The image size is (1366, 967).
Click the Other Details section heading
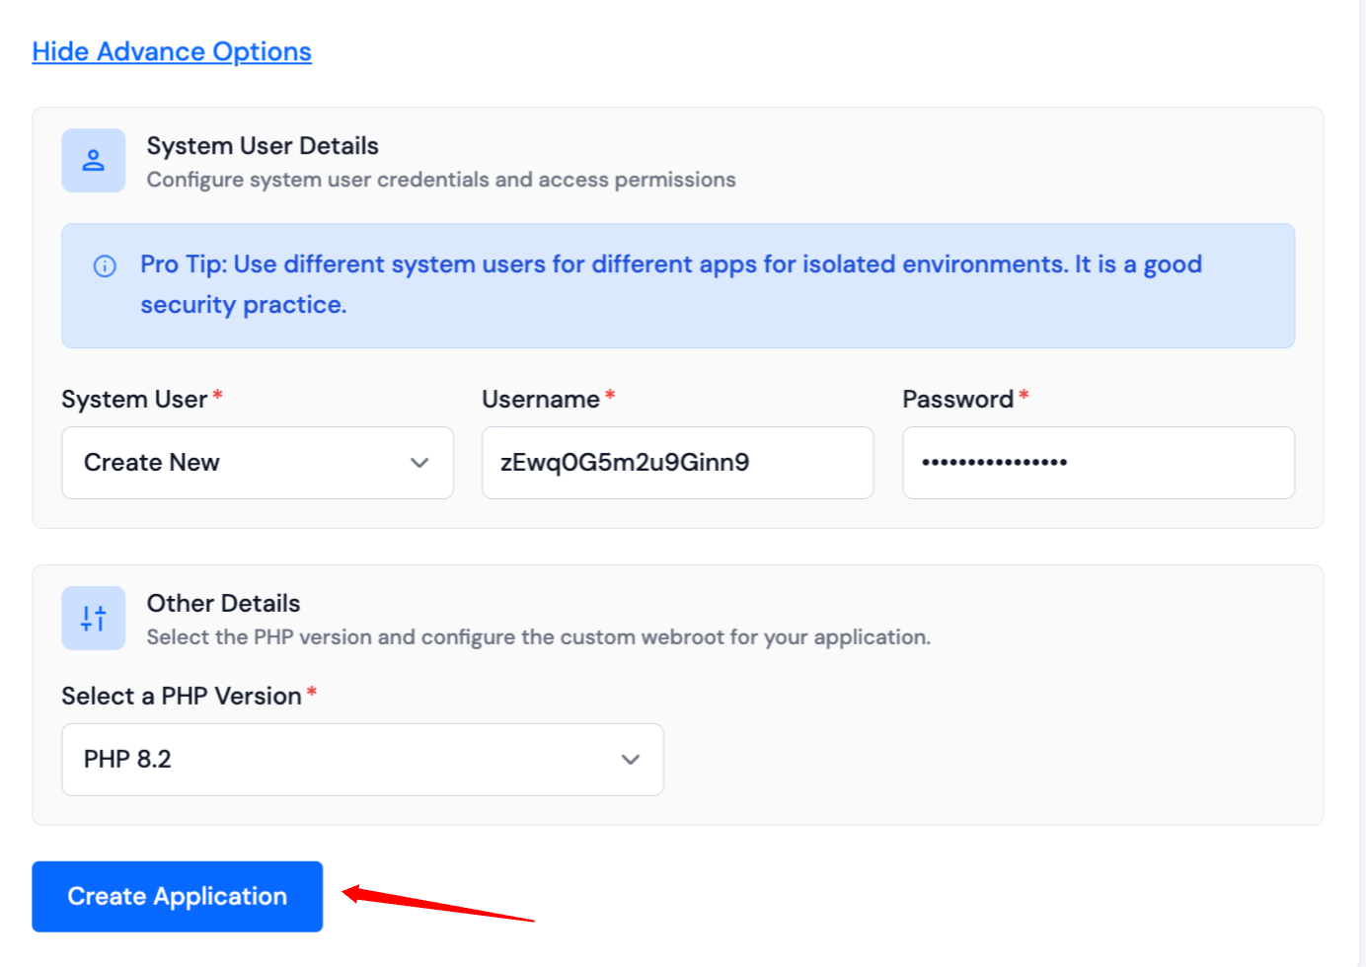click(x=223, y=602)
